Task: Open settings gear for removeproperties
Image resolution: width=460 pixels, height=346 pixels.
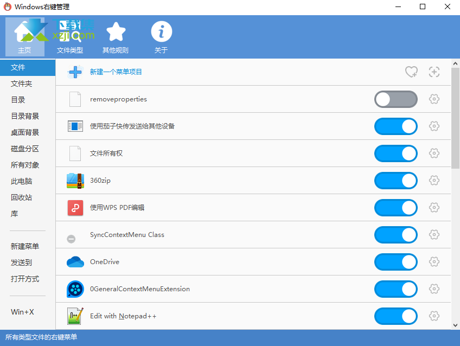Action: [434, 99]
